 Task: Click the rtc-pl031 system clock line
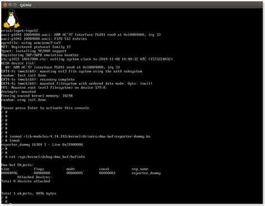87,59
